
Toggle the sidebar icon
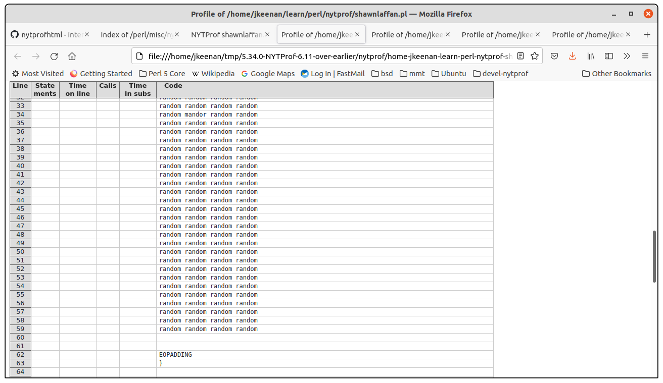(x=609, y=56)
